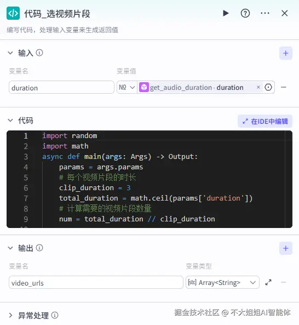Run the code node with play button
The image size is (299, 325).
pos(226,13)
